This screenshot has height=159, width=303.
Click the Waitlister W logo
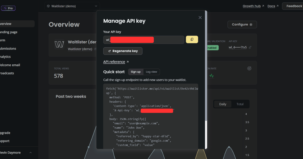tap(59, 45)
